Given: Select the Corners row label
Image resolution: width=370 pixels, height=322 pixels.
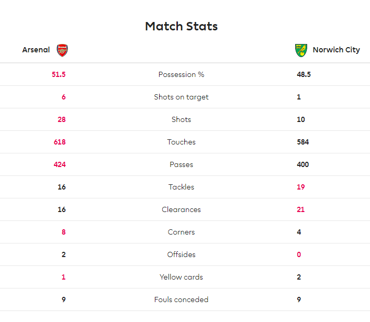Looking at the screenshot, I should click(181, 232).
